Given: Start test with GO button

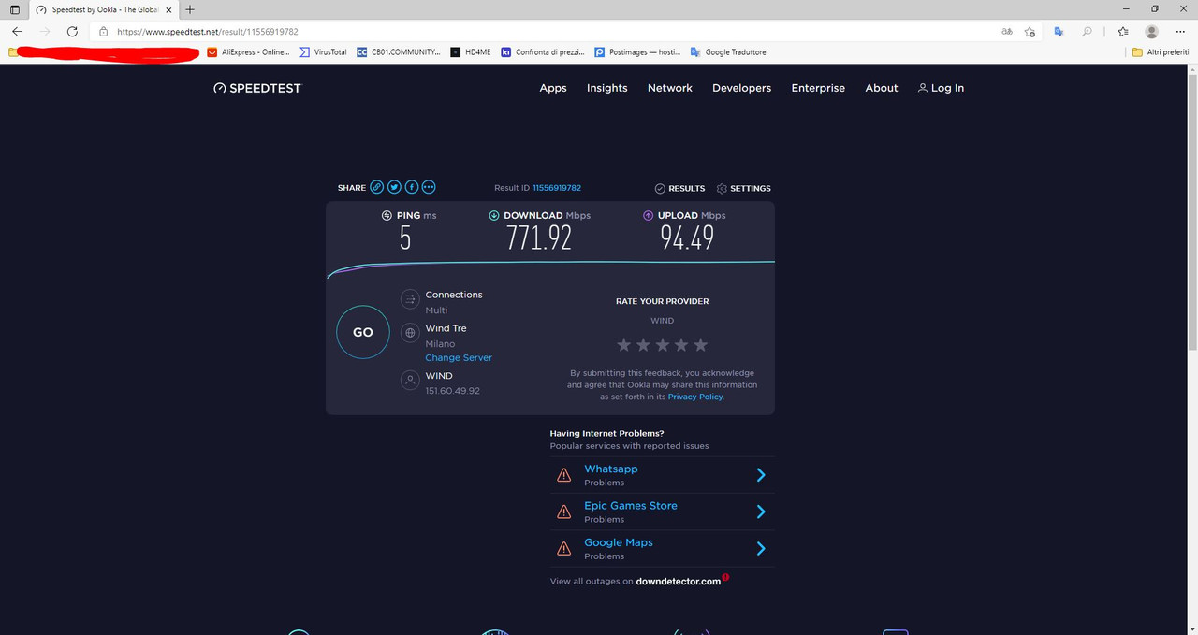Looking at the screenshot, I should (x=362, y=332).
